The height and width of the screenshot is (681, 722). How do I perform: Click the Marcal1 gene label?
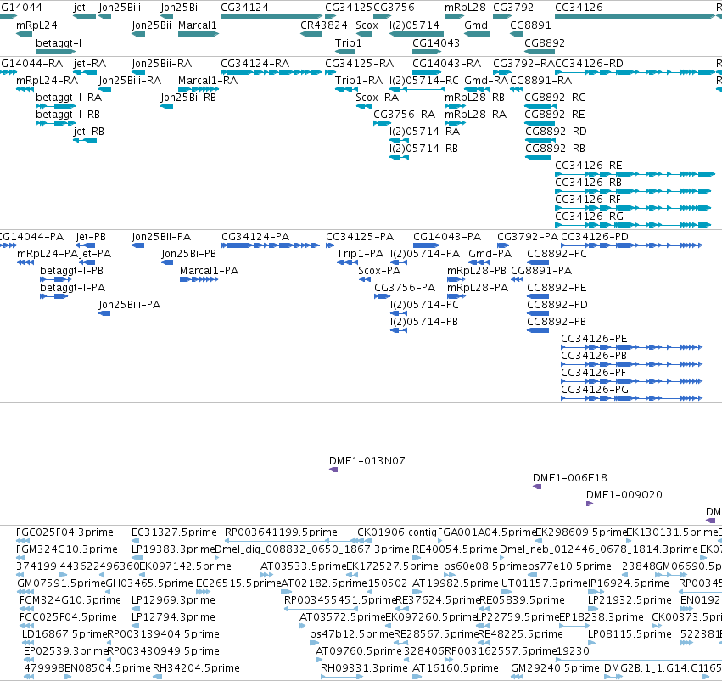coord(198,25)
